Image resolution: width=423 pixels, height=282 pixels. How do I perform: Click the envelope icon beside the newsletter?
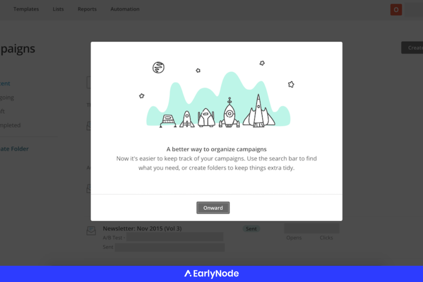tap(91, 231)
